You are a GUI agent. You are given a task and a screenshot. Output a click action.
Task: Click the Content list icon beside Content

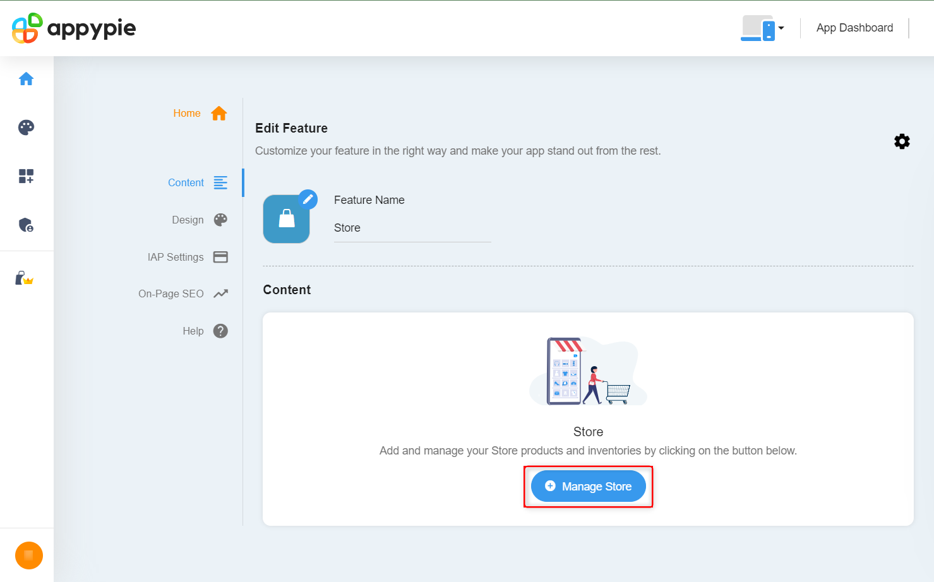[220, 182]
